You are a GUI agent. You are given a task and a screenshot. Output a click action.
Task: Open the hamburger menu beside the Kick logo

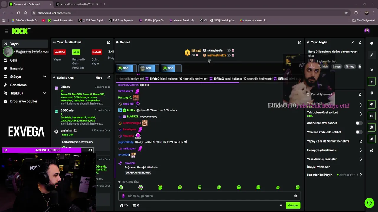[x=6, y=31]
